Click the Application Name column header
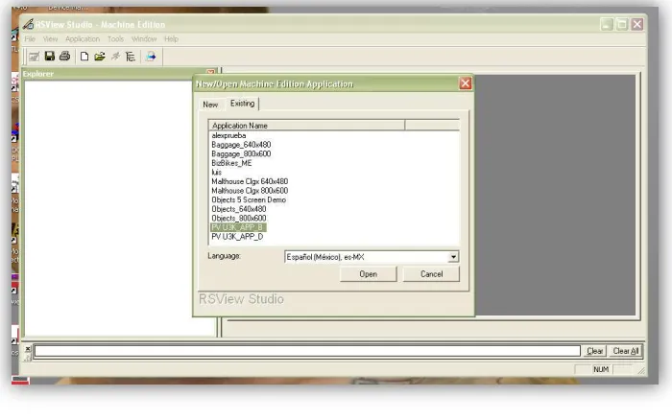The image size is (672, 420). (x=306, y=126)
